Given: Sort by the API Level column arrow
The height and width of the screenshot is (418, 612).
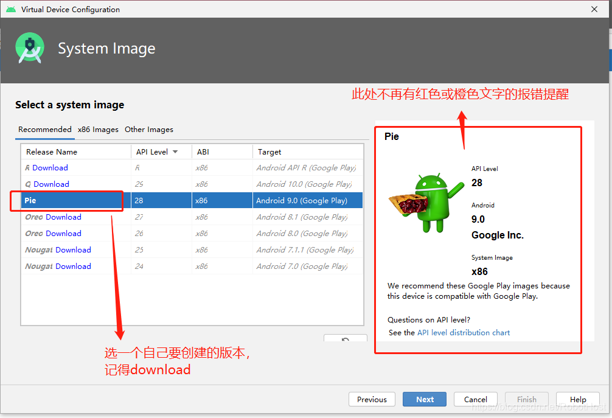Looking at the screenshot, I should 175,152.
